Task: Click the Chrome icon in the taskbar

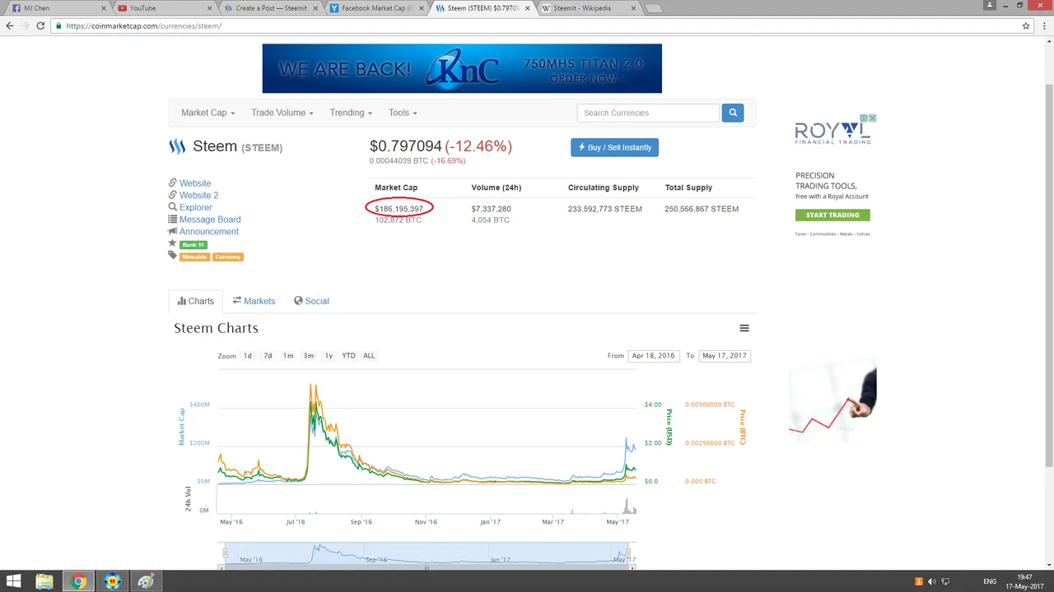Action: pyautogui.click(x=78, y=581)
